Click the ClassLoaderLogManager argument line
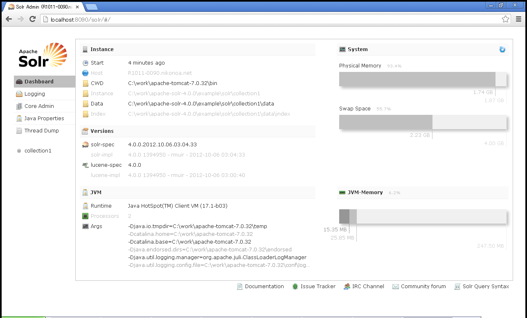This screenshot has height=318, width=527. [217, 258]
